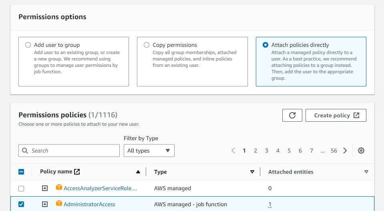Select Add user to group option

point(28,45)
